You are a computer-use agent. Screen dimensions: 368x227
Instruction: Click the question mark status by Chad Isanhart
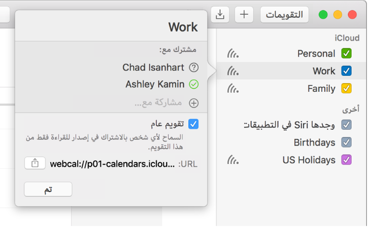pos(194,68)
